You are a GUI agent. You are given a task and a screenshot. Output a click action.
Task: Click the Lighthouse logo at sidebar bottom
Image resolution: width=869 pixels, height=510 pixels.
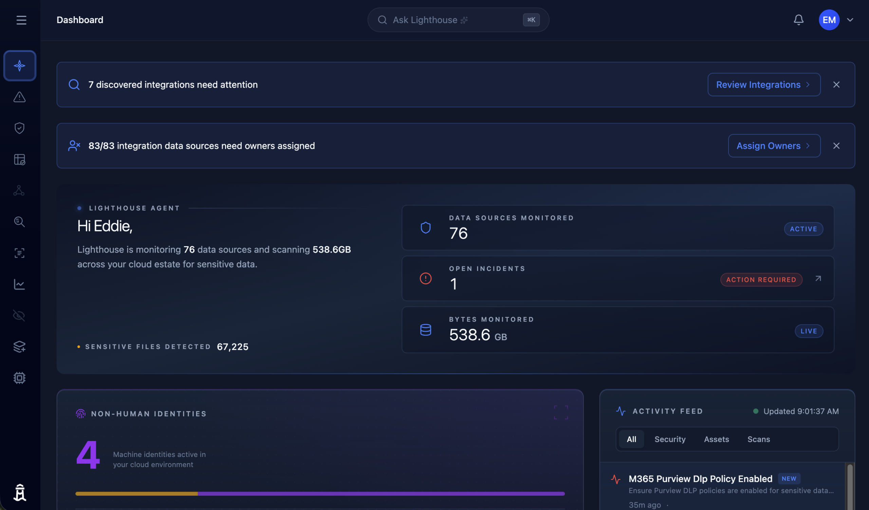pyautogui.click(x=20, y=492)
